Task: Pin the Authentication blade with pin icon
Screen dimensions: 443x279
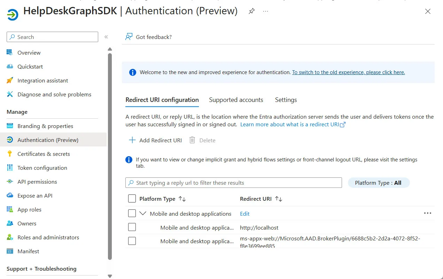Action: (x=251, y=11)
